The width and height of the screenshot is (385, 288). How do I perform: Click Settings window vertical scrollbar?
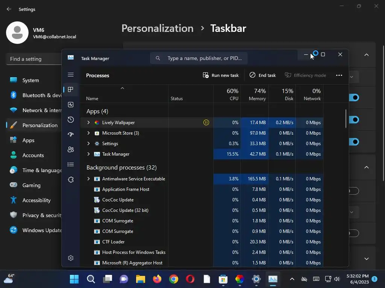point(383,113)
